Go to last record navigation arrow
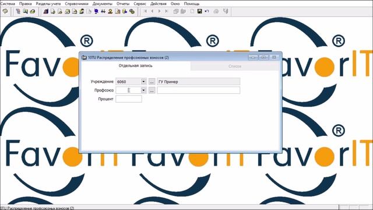 coord(167,11)
